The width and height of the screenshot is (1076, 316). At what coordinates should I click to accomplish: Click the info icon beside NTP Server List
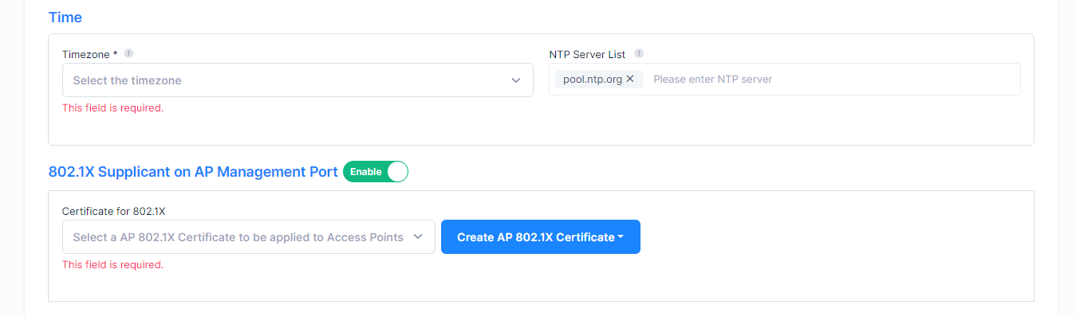tap(639, 53)
